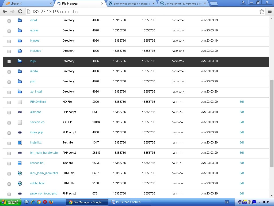
Task: Click the images folder icon
Action: (x=20, y=41)
